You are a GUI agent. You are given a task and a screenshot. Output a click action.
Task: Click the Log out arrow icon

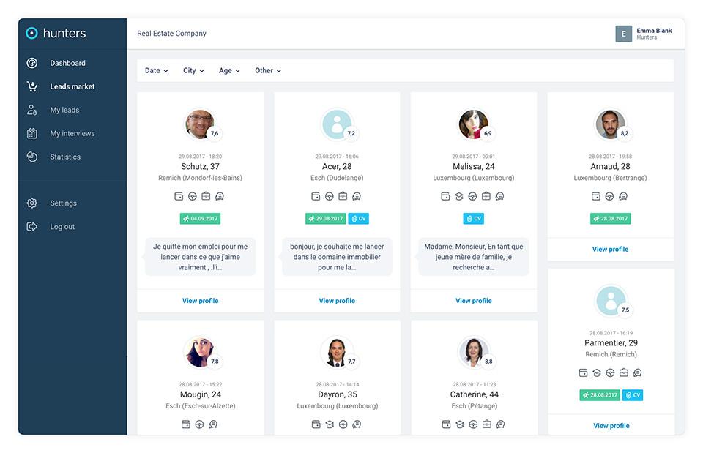[x=32, y=227]
